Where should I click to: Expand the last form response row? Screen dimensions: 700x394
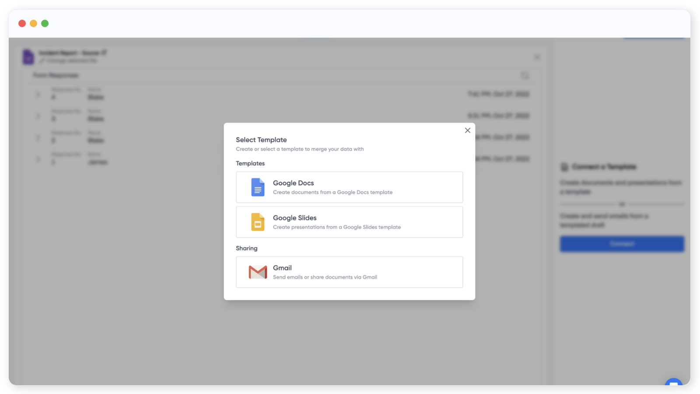pyautogui.click(x=38, y=159)
